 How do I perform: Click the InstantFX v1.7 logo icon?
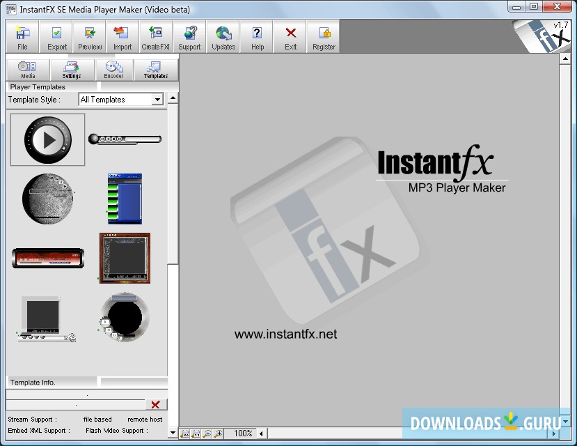point(543,36)
